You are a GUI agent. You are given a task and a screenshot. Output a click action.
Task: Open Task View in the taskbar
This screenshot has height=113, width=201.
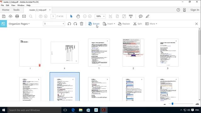(65, 110)
